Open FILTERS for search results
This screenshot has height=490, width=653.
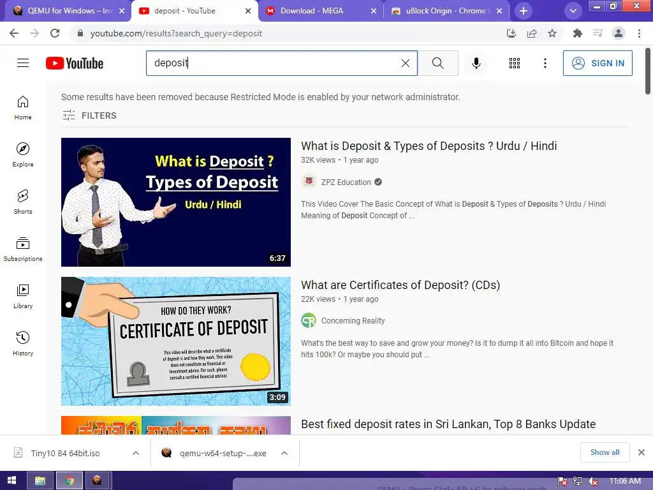89,115
